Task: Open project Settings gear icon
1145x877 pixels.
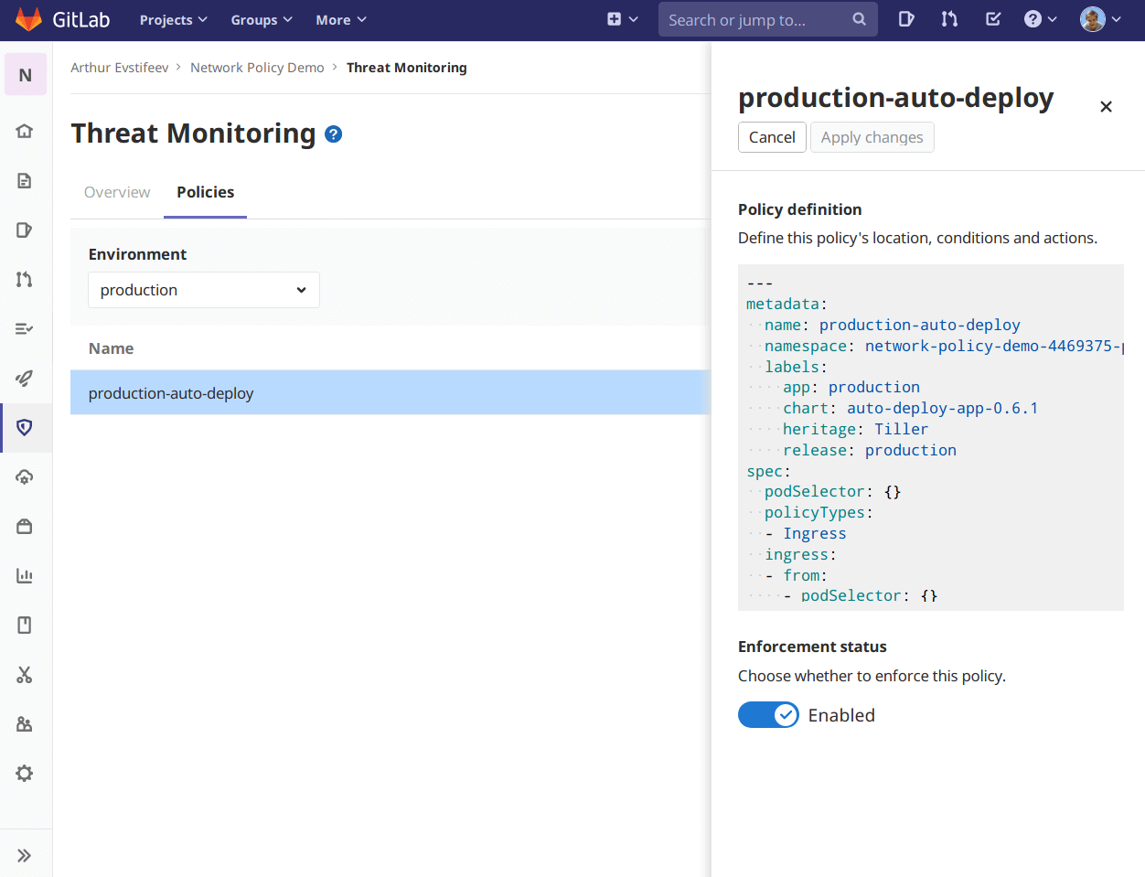Action: pos(26,773)
